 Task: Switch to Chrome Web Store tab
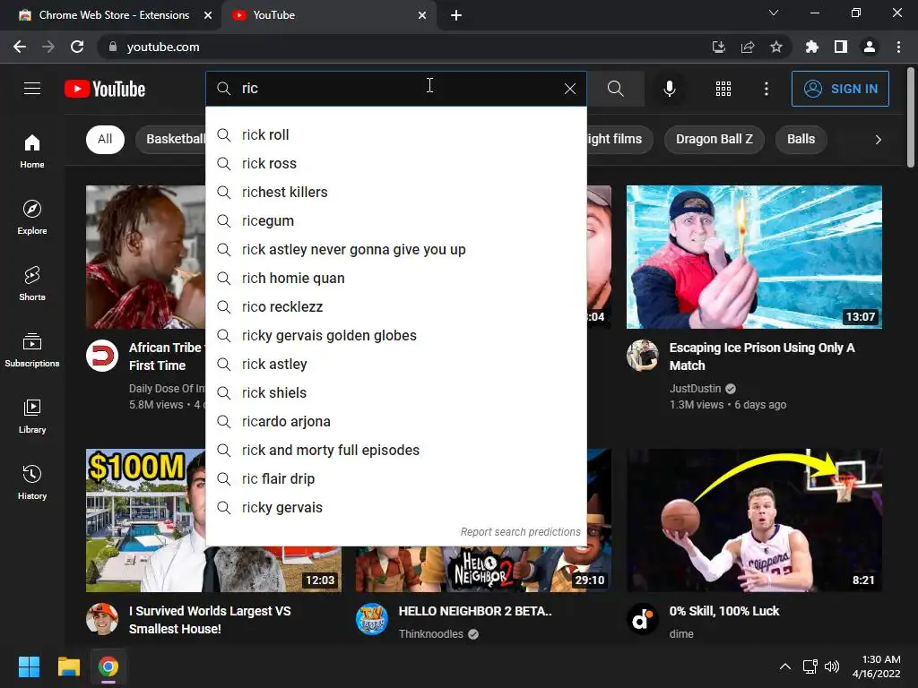[111, 15]
